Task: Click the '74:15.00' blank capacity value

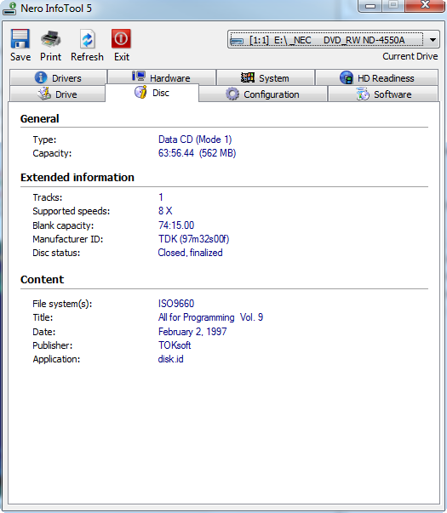Action: [176, 225]
